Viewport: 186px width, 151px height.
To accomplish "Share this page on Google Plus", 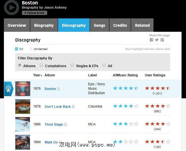I will coord(162,40).
